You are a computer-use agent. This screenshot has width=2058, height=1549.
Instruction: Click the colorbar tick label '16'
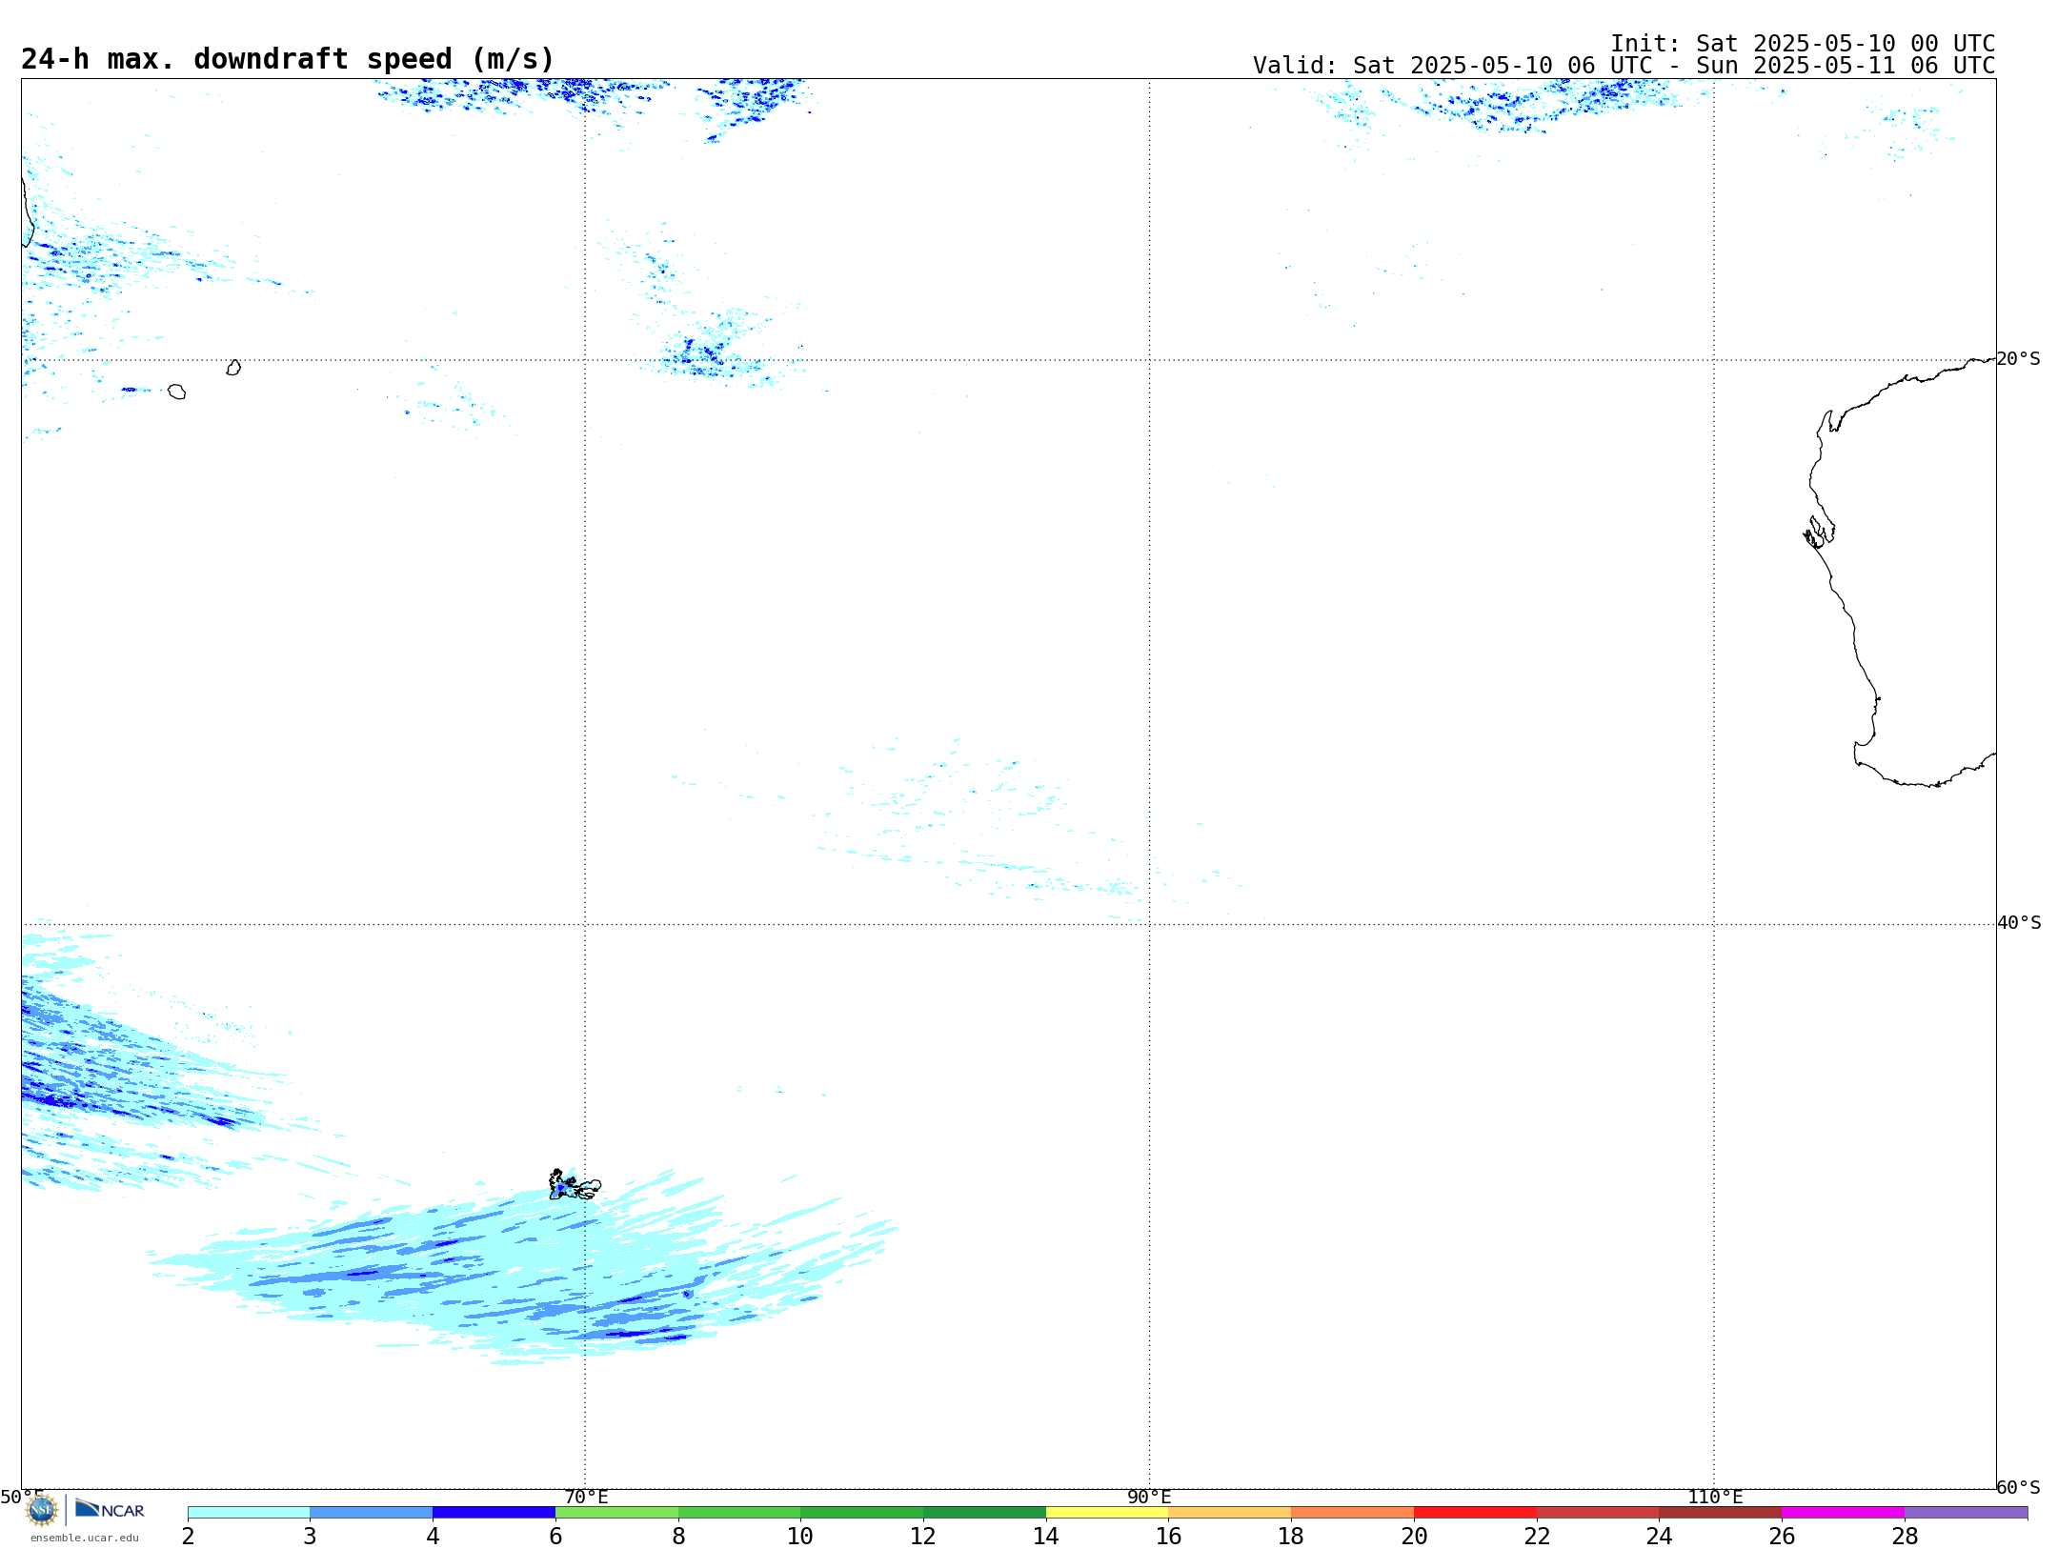tap(1169, 1537)
